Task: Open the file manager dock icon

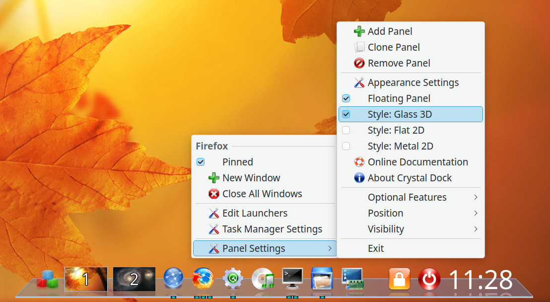Action: (x=322, y=279)
